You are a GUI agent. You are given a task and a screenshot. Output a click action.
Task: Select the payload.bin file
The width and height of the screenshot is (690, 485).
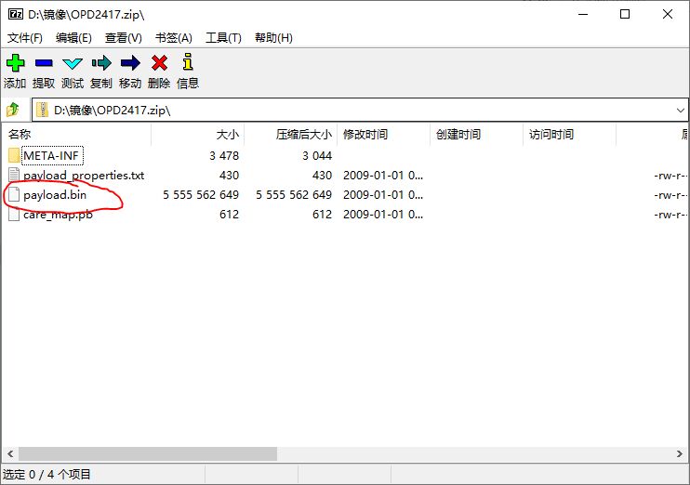tap(54, 195)
